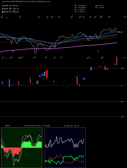Click the 'Pre O: 945.03' open value

(80, 5)
